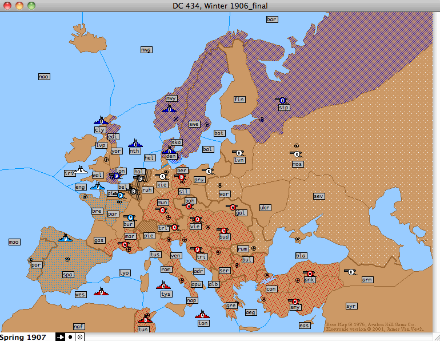
Task: Select the English fleet in nth
Action: click(135, 144)
